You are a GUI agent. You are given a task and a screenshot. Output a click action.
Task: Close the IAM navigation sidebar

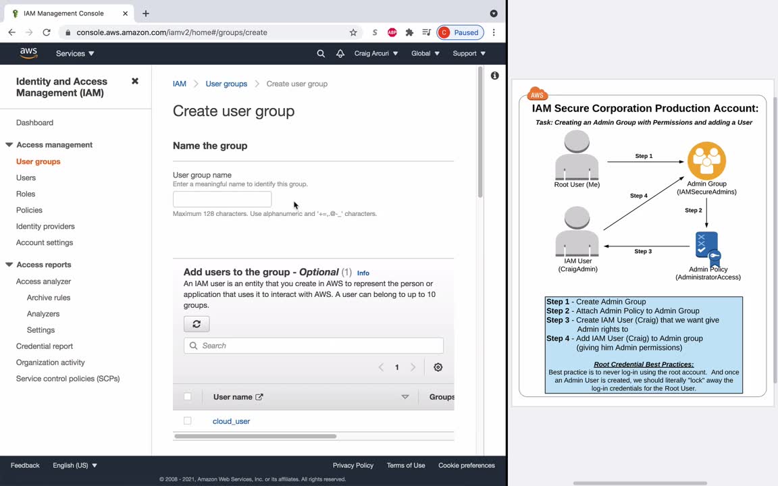[135, 81]
